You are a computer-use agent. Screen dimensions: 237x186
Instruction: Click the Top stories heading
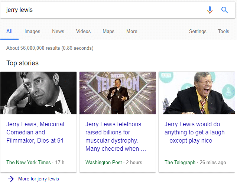(23, 63)
